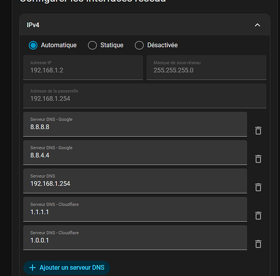The height and width of the screenshot is (276, 280).
Task: Focus the 192.168.1.254 Serveur DNS field
Action: (135, 181)
